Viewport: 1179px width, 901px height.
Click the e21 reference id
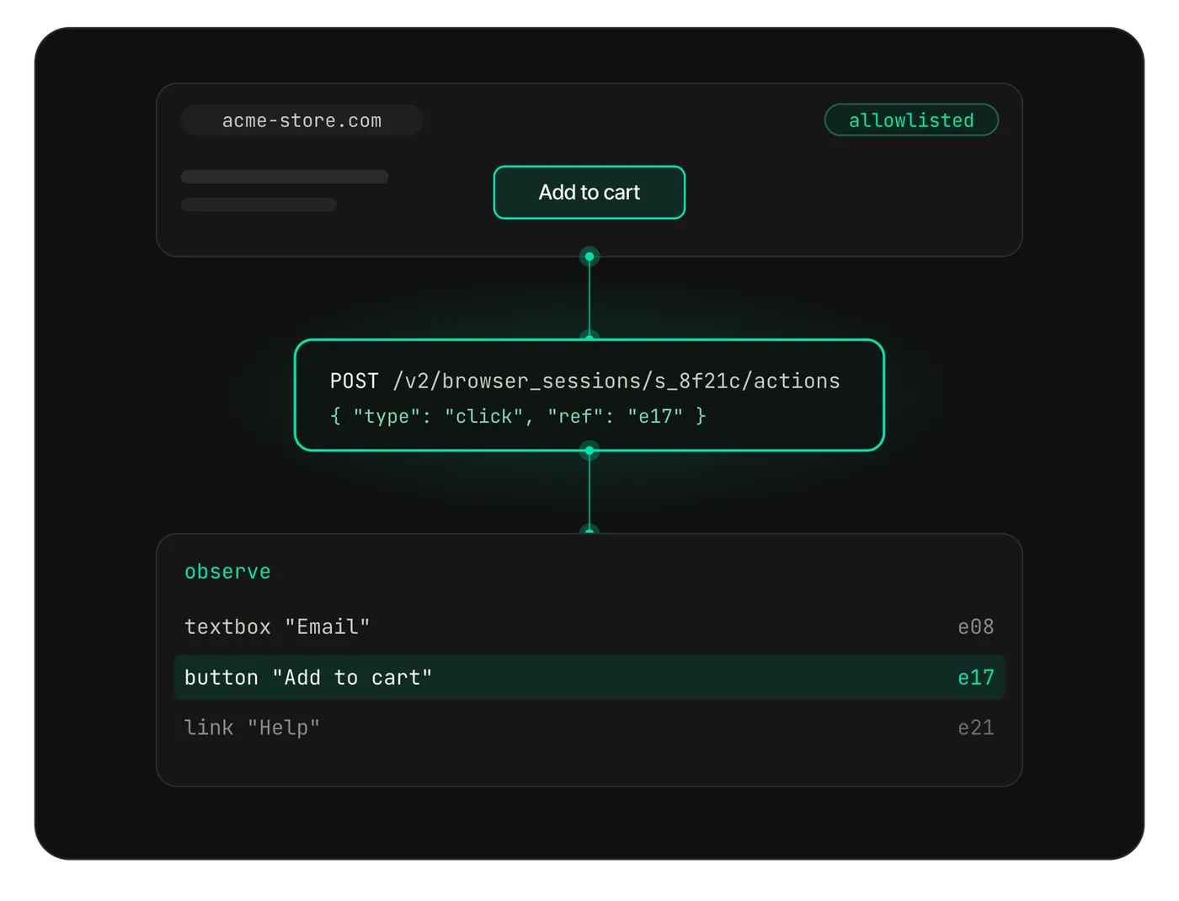[976, 728]
